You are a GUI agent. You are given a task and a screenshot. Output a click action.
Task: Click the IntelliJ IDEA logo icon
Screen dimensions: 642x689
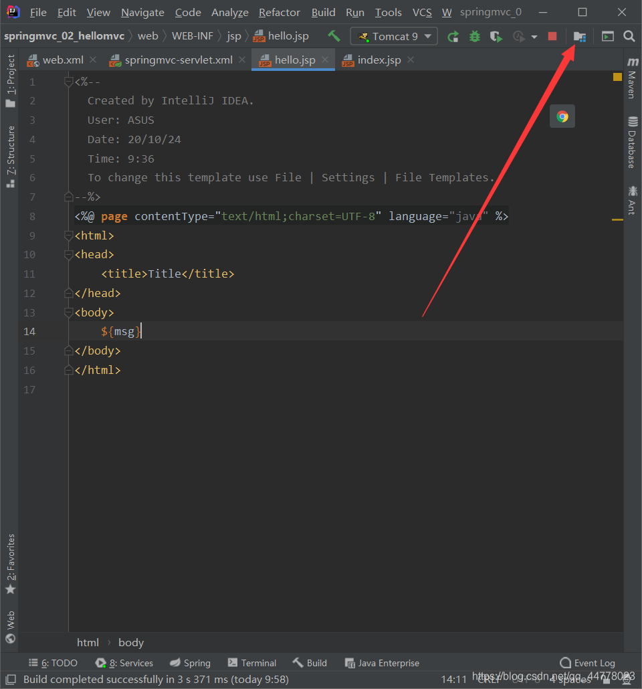click(13, 12)
